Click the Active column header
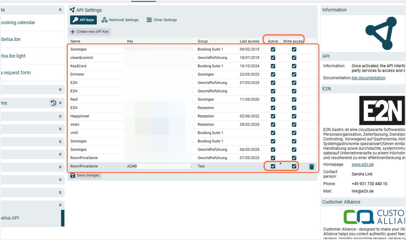Image resolution: width=406 pixels, height=240 pixels. pyautogui.click(x=273, y=41)
